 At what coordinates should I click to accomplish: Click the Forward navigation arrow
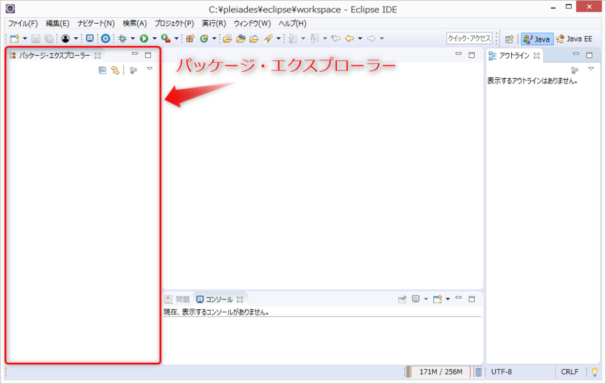click(372, 38)
